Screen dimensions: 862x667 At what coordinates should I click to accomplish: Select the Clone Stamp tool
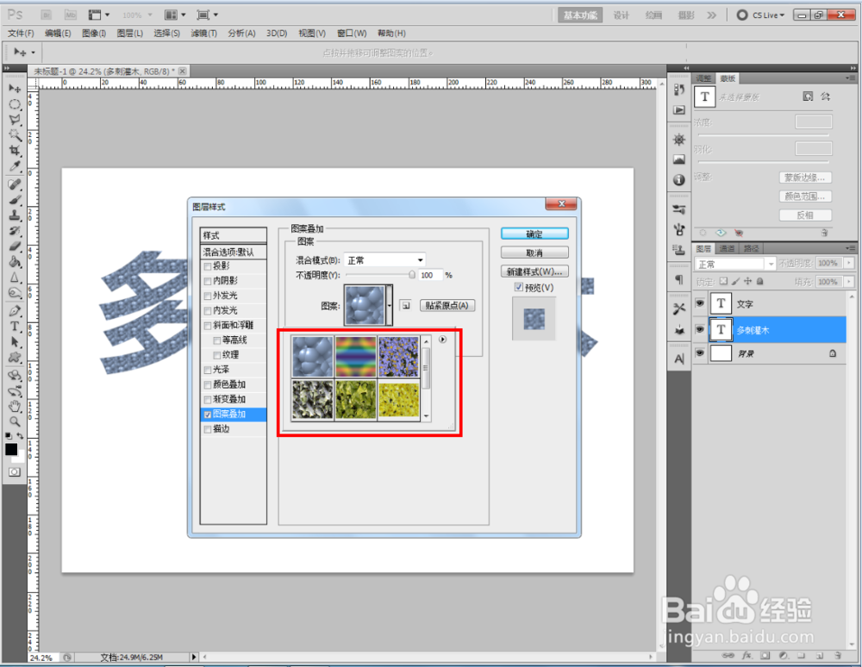pyautogui.click(x=15, y=215)
